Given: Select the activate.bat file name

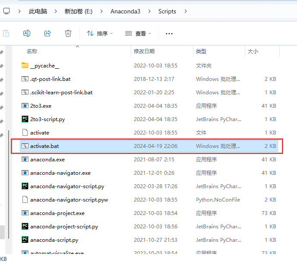Looking at the screenshot, I should click(x=44, y=146).
